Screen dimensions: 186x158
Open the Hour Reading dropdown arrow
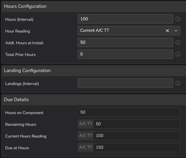176,31
